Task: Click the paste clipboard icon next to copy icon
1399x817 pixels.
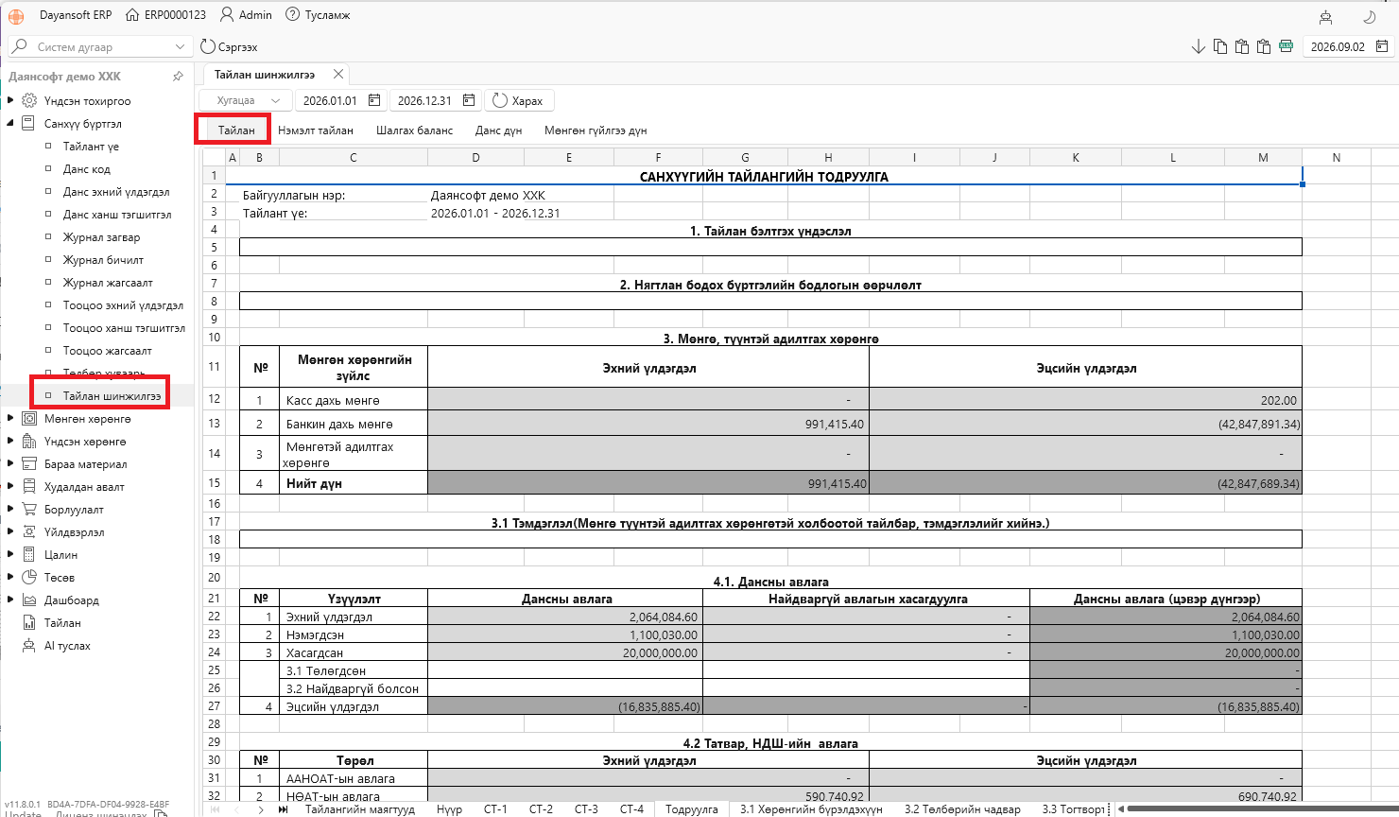Action: click(1242, 46)
